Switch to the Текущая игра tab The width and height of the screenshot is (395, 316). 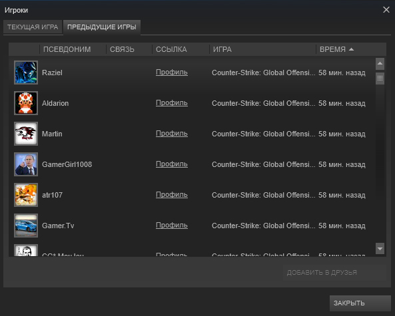[33, 27]
